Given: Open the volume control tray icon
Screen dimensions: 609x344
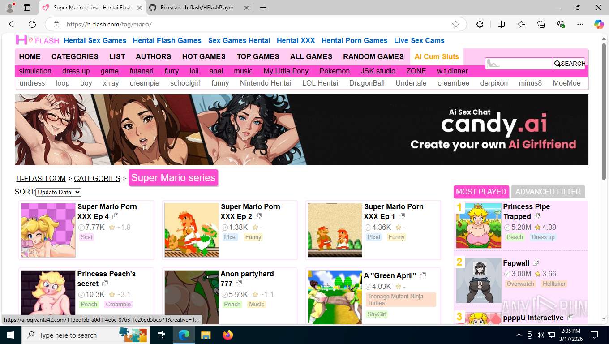Looking at the screenshot, I should pyautogui.click(x=540, y=335).
